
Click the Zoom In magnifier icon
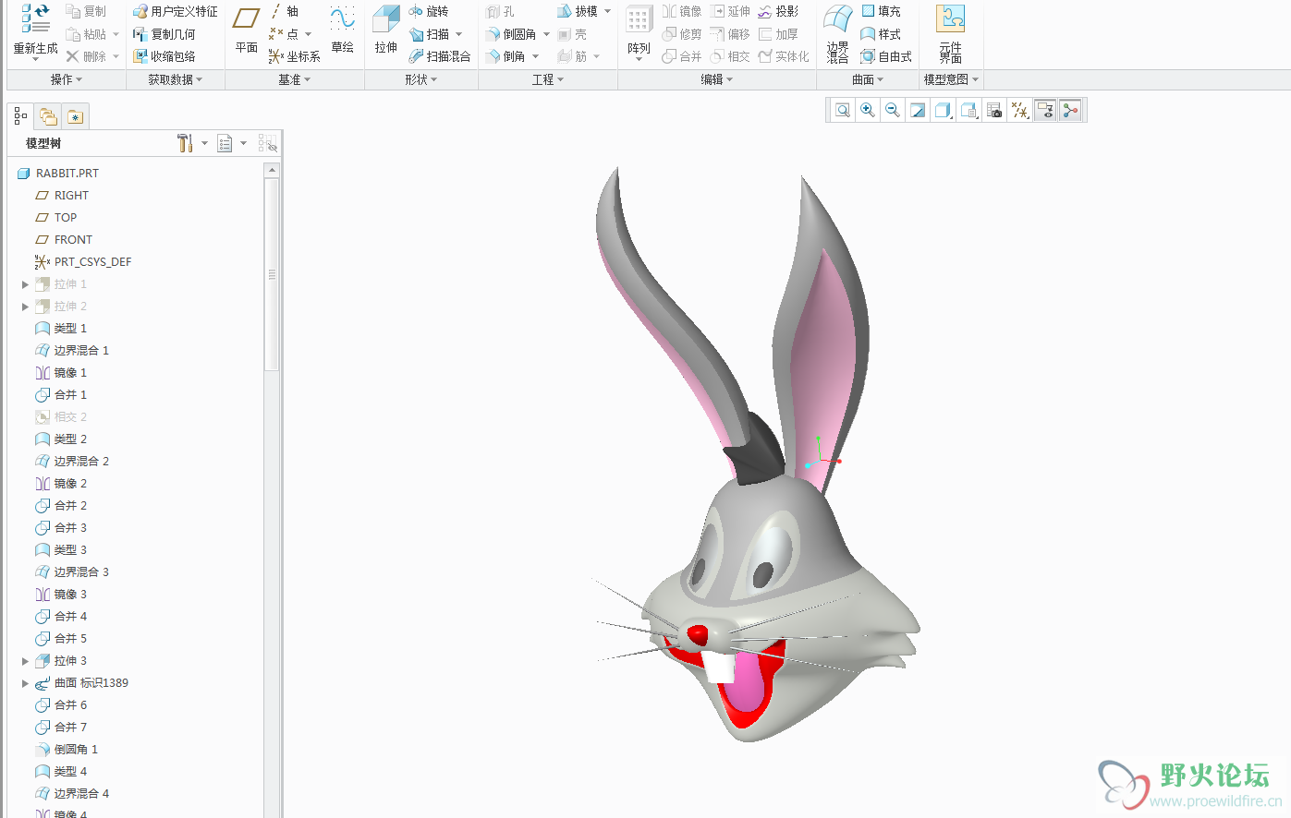click(868, 111)
